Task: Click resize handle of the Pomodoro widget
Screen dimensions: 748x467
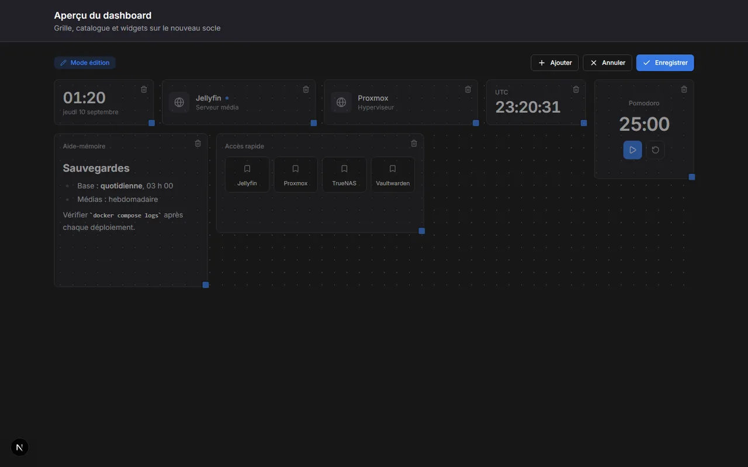Action: [692, 177]
